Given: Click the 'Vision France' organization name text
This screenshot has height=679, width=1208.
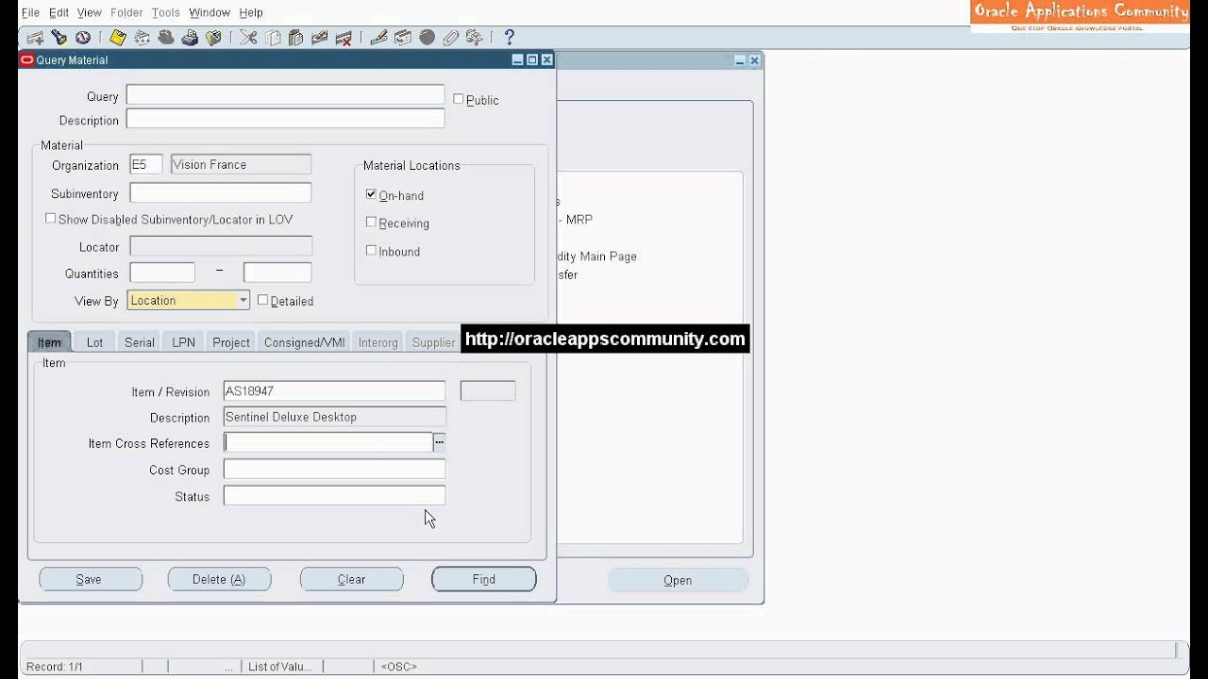Looking at the screenshot, I should (210, 164).
